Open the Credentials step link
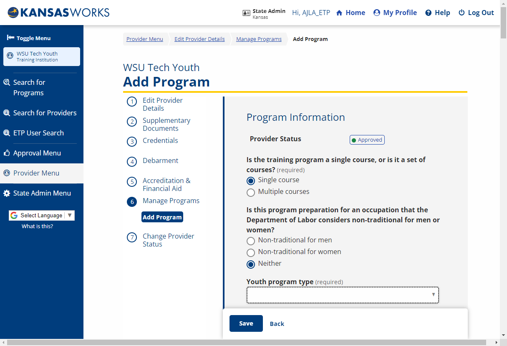This screenshot has height=346, width=507. [160, 140]
